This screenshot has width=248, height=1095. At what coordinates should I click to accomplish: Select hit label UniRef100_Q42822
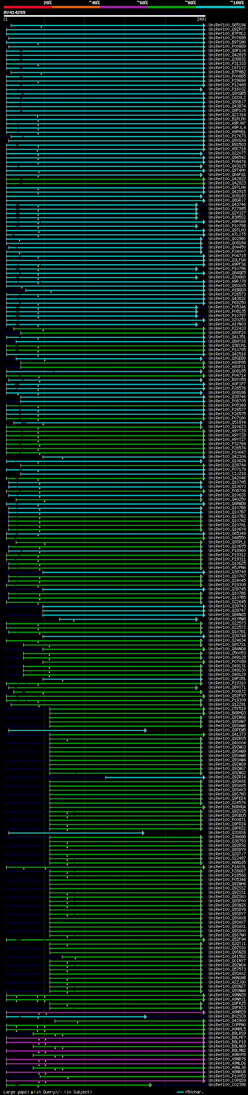tap(227, 179)
